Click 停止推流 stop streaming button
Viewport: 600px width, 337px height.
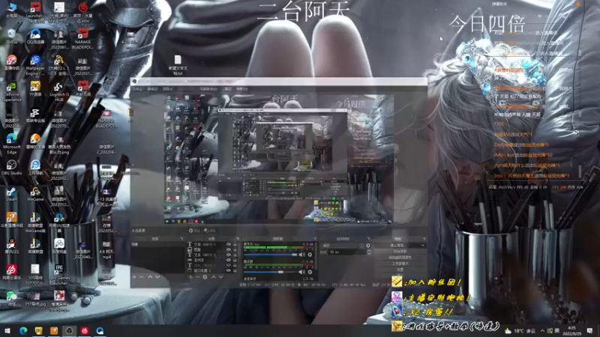pyautogui.click(x=397, y=246)
